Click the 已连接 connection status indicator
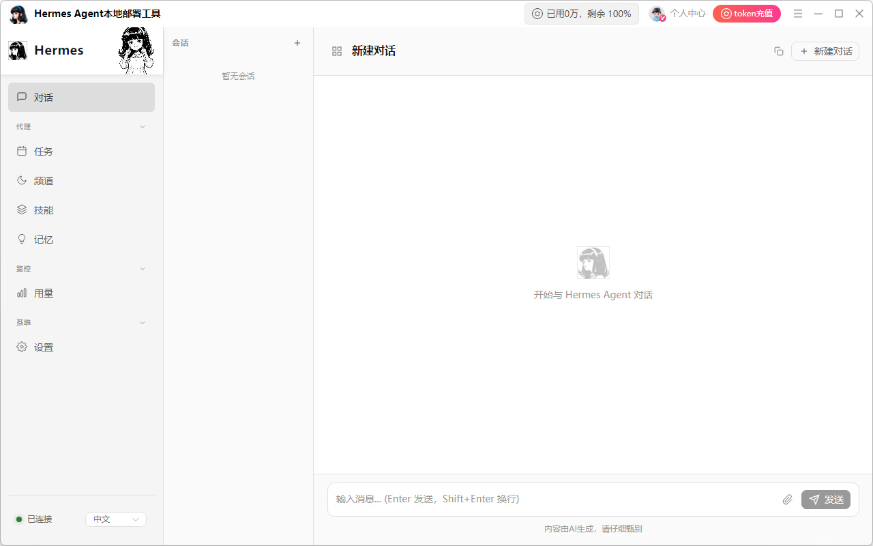This screenshot has width=873, height=546. (x=34, y=519)
